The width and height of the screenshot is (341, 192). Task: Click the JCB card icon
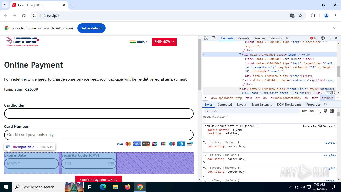coord(163,144)
